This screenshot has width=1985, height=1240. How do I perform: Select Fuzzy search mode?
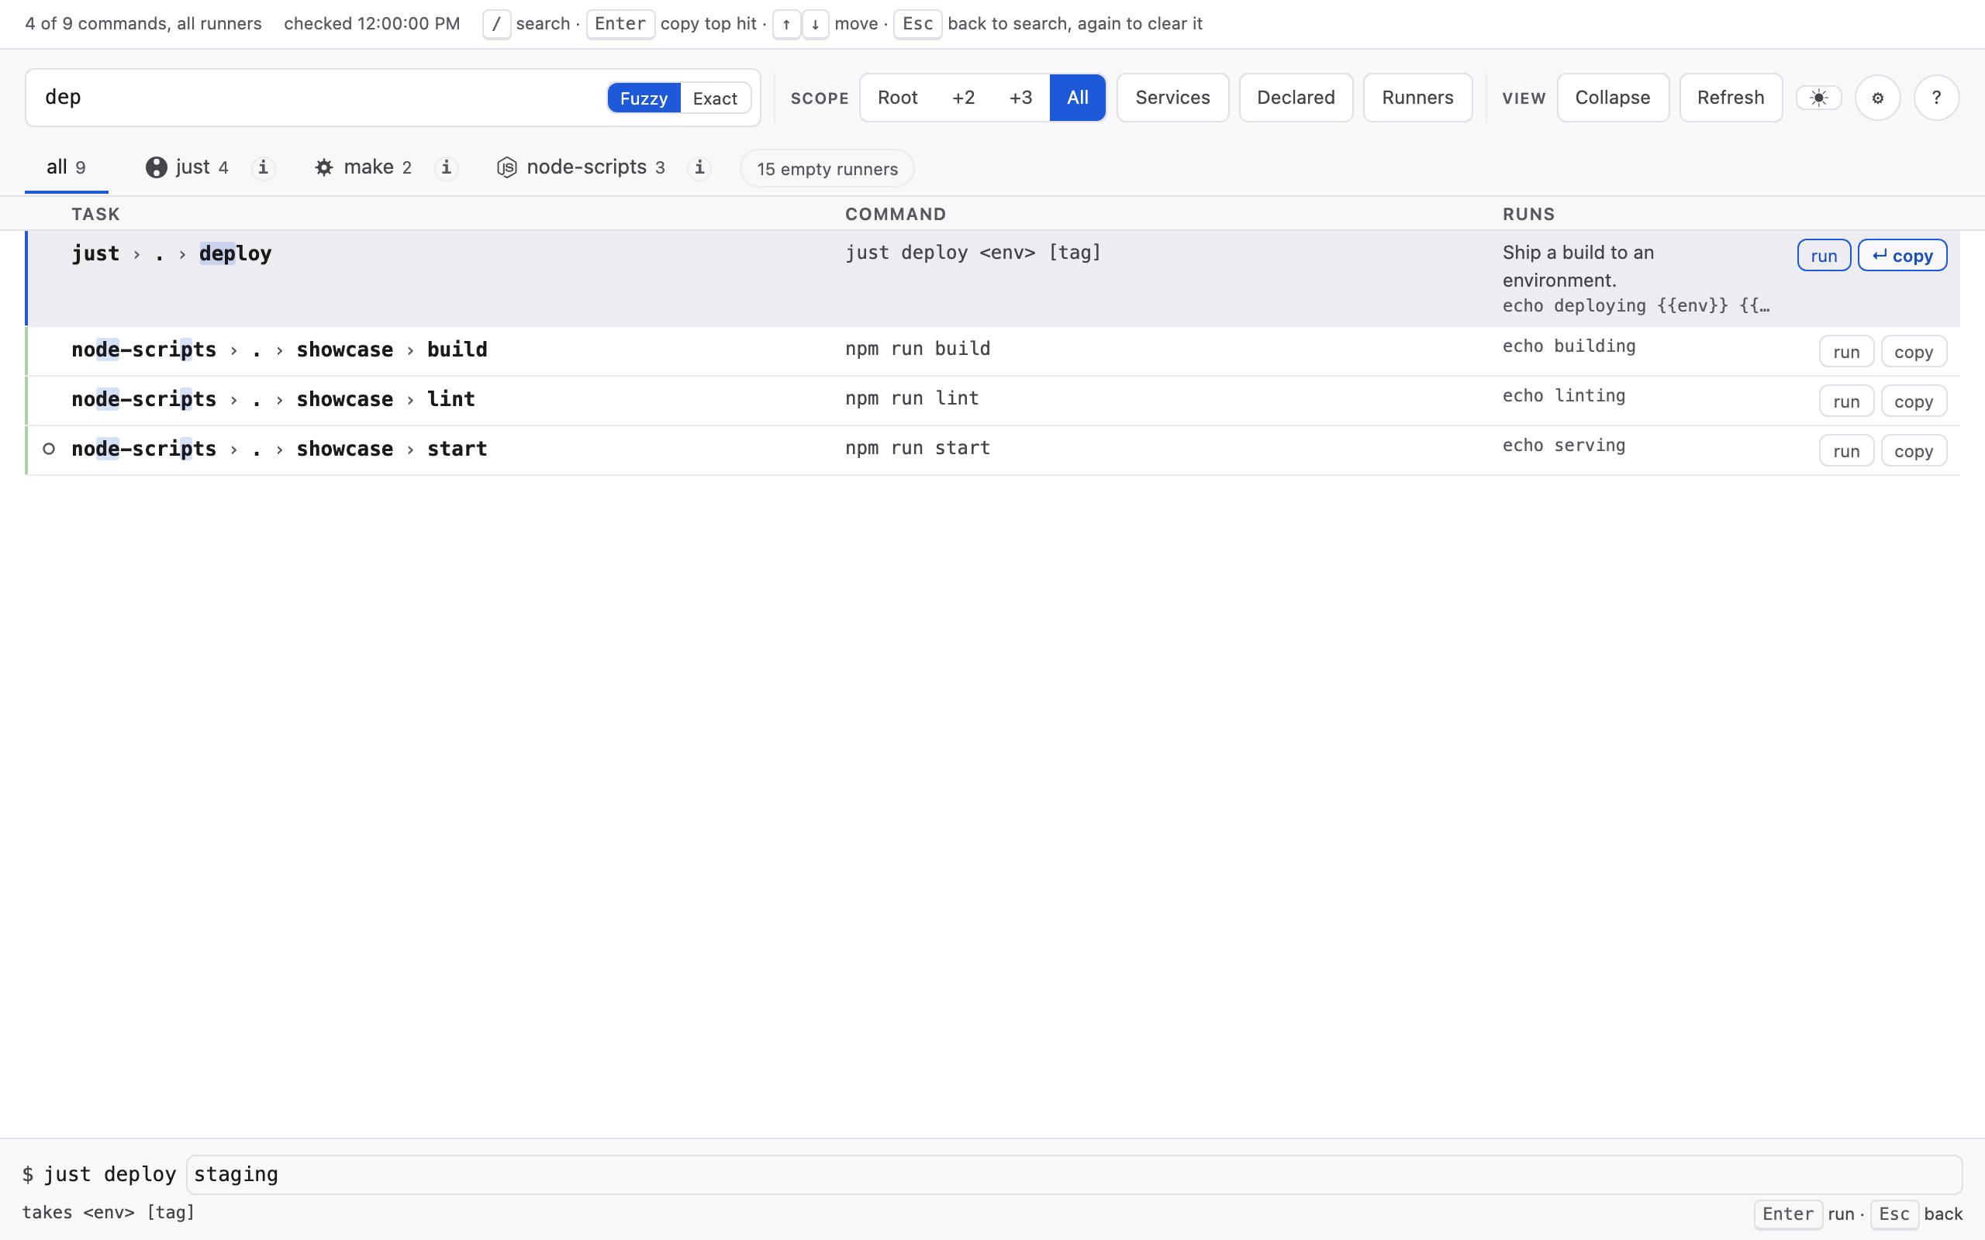click(x=644, y=98)
